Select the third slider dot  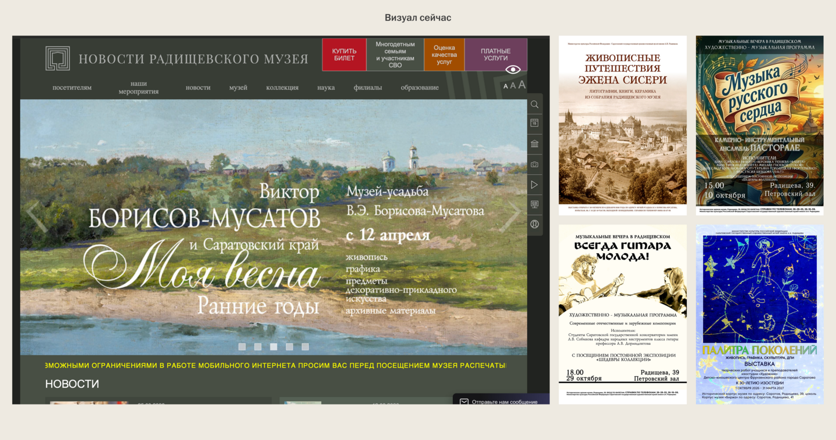pos(273,347)
